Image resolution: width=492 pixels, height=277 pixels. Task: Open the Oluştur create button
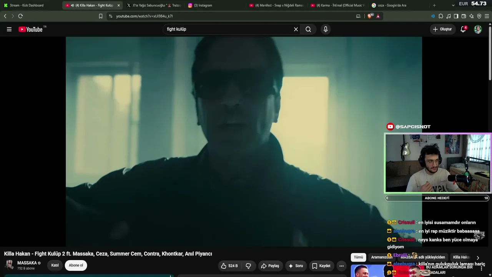coord(442,29)
